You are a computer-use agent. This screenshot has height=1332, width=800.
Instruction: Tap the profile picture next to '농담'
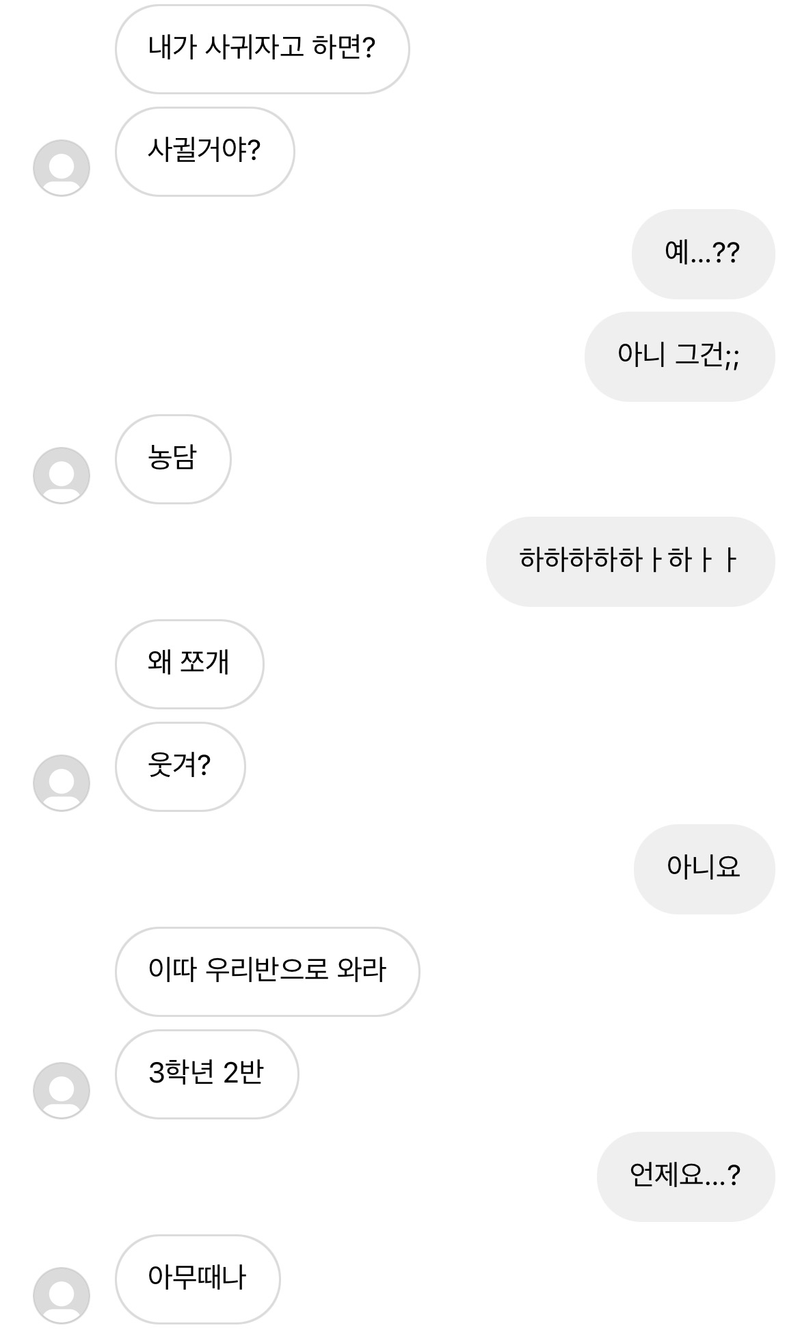pyautogui.click(x=62, y=476)
